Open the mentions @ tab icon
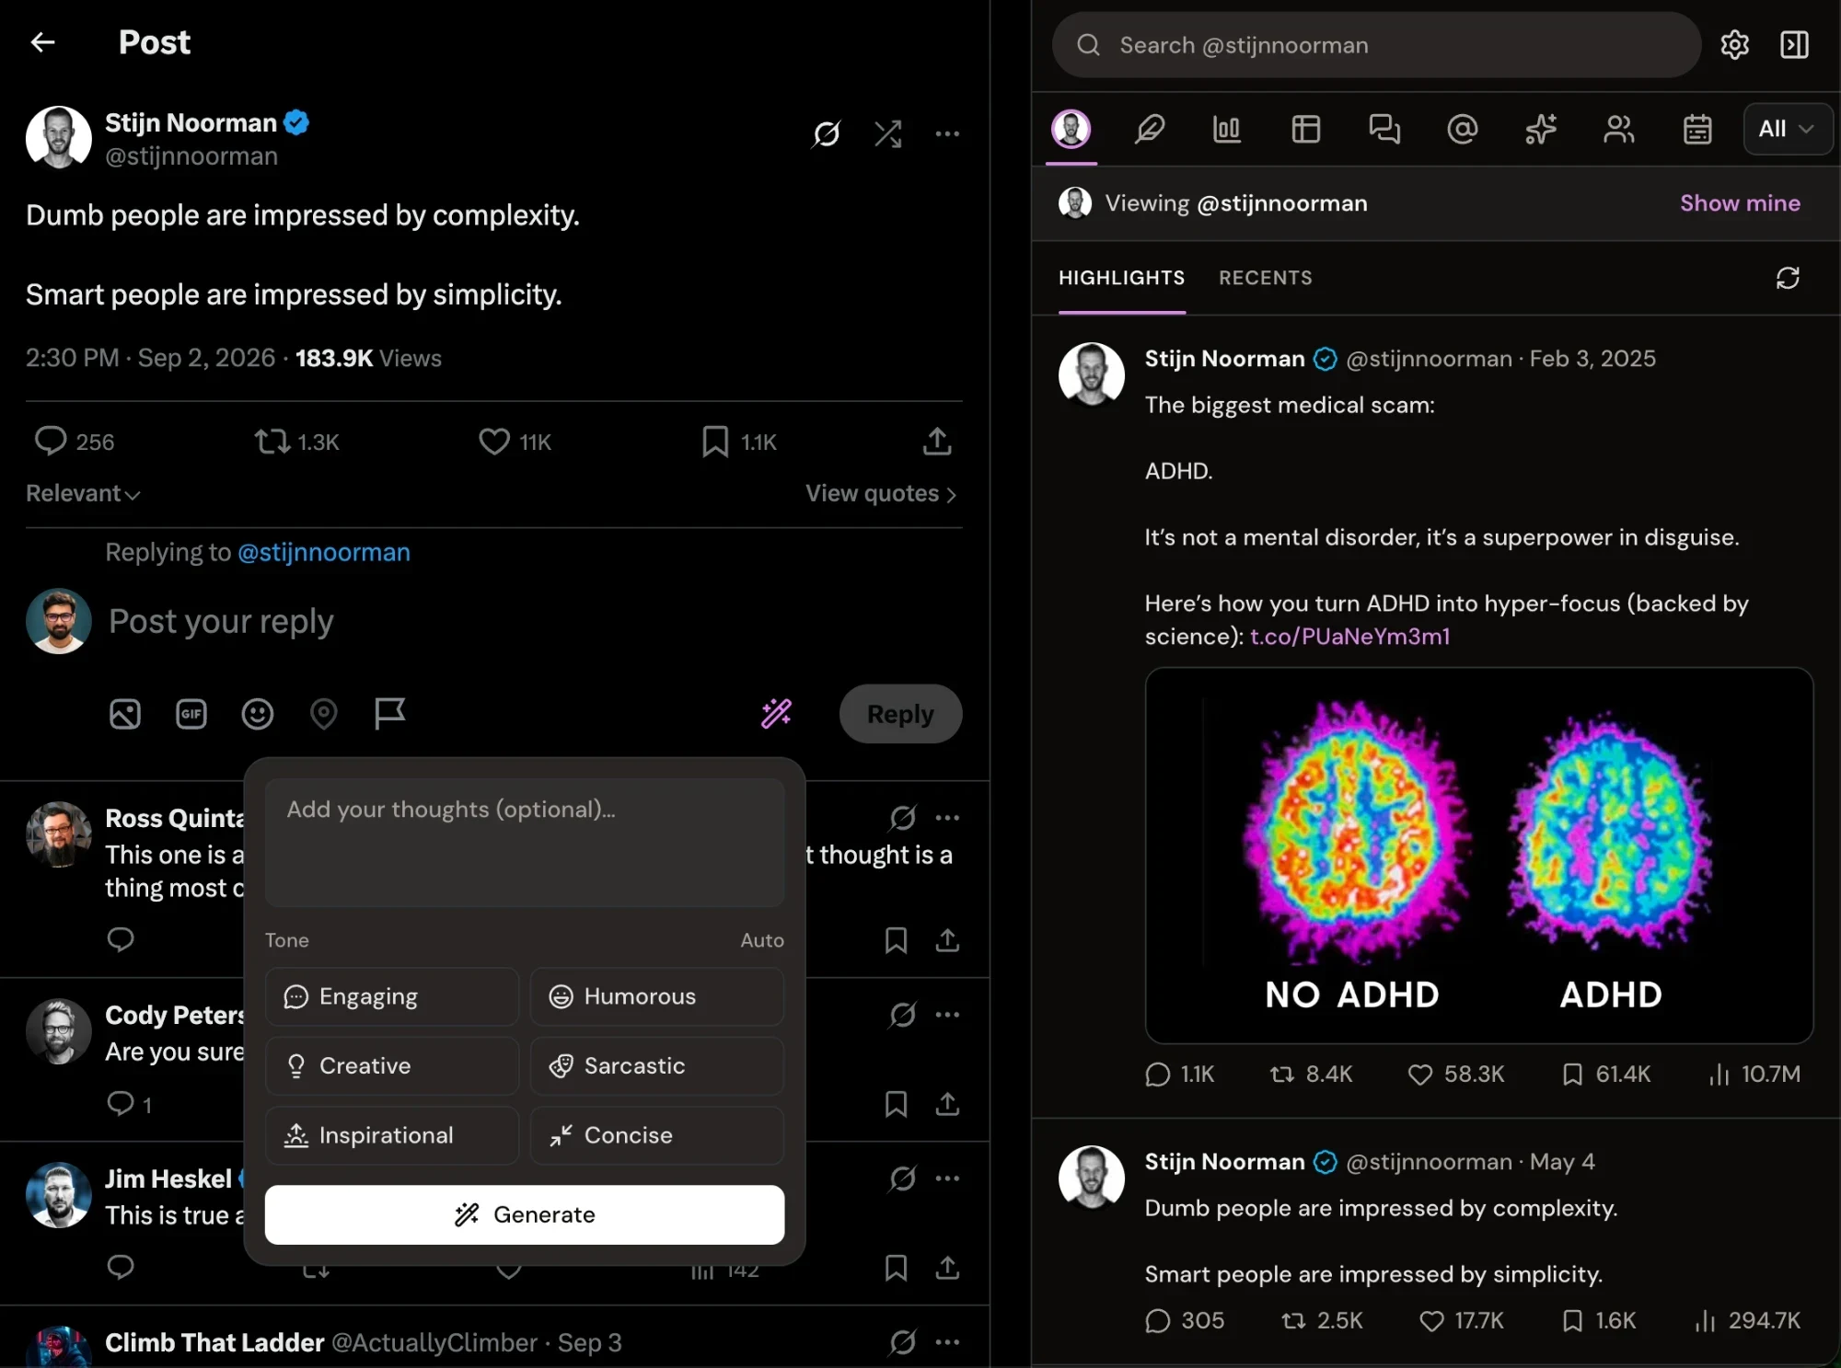The height and width of the screenshot is (1368, 1841). point(1462,129)
